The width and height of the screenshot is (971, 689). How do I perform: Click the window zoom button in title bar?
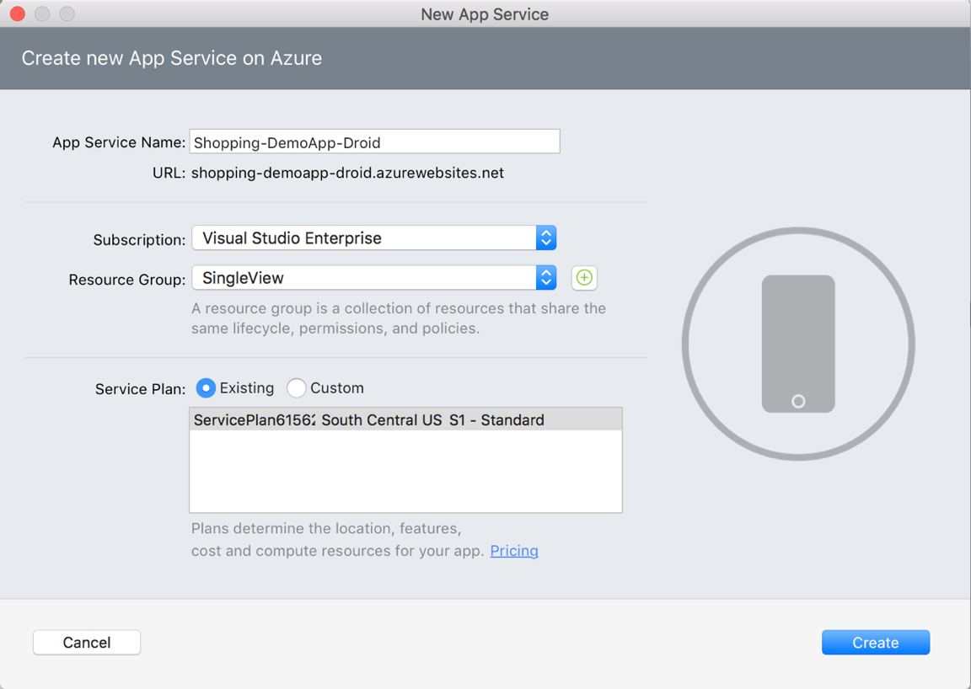pos(67,14)
